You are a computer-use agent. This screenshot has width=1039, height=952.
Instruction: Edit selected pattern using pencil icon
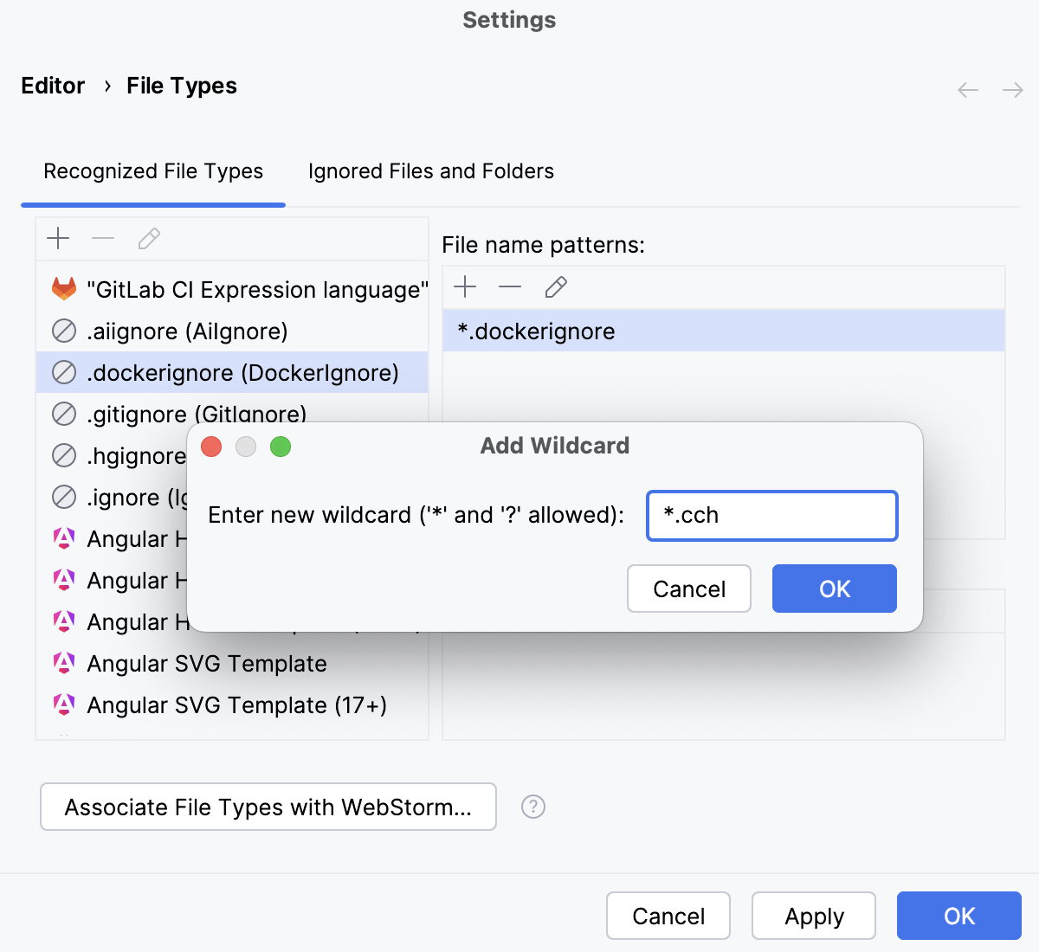(556, 286)
